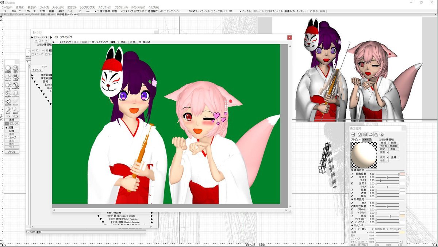The height and width of the screenshot is (247, 438).
Task: Collapse the 効果設定 section
Action: point(352,199)
